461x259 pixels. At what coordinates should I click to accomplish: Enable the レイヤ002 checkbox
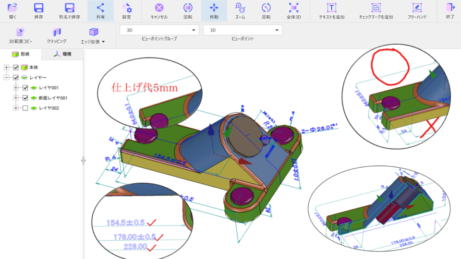pos(25,108)
